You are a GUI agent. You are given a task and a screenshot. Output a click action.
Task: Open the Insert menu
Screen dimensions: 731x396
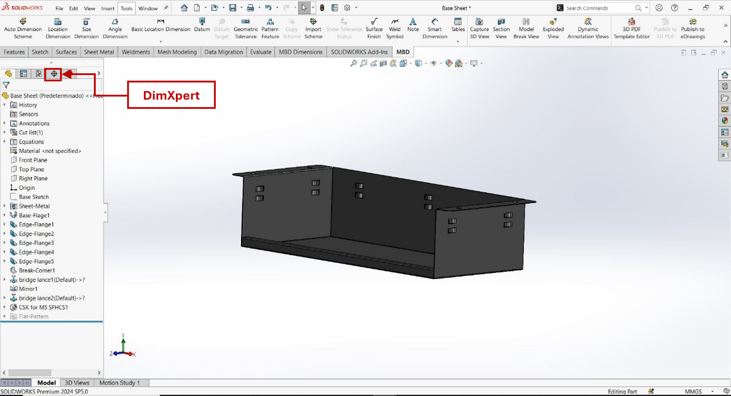[x=107, y=8]
